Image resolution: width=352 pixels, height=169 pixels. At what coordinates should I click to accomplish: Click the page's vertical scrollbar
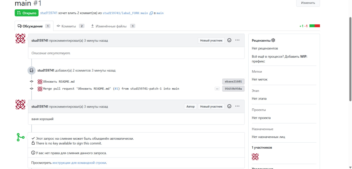pos(350,82)
